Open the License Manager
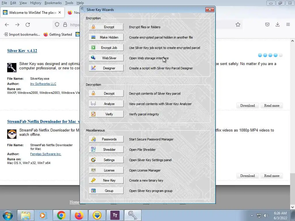This screenshot has width=295, height=221. point(106,170)
